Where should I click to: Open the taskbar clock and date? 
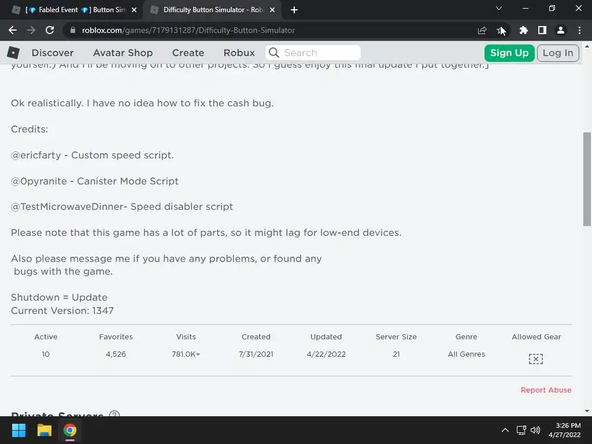[x=564, y=430]
